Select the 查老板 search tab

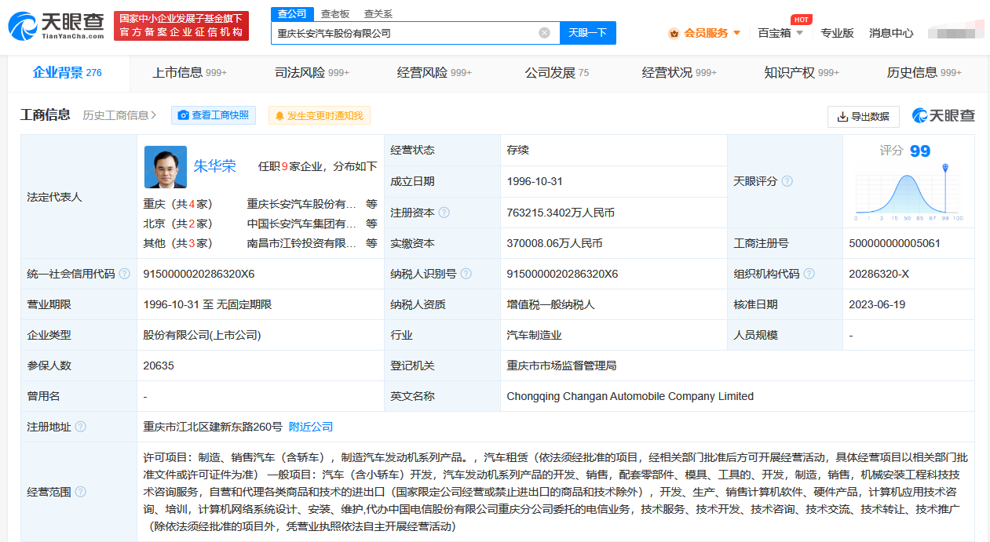334,14
